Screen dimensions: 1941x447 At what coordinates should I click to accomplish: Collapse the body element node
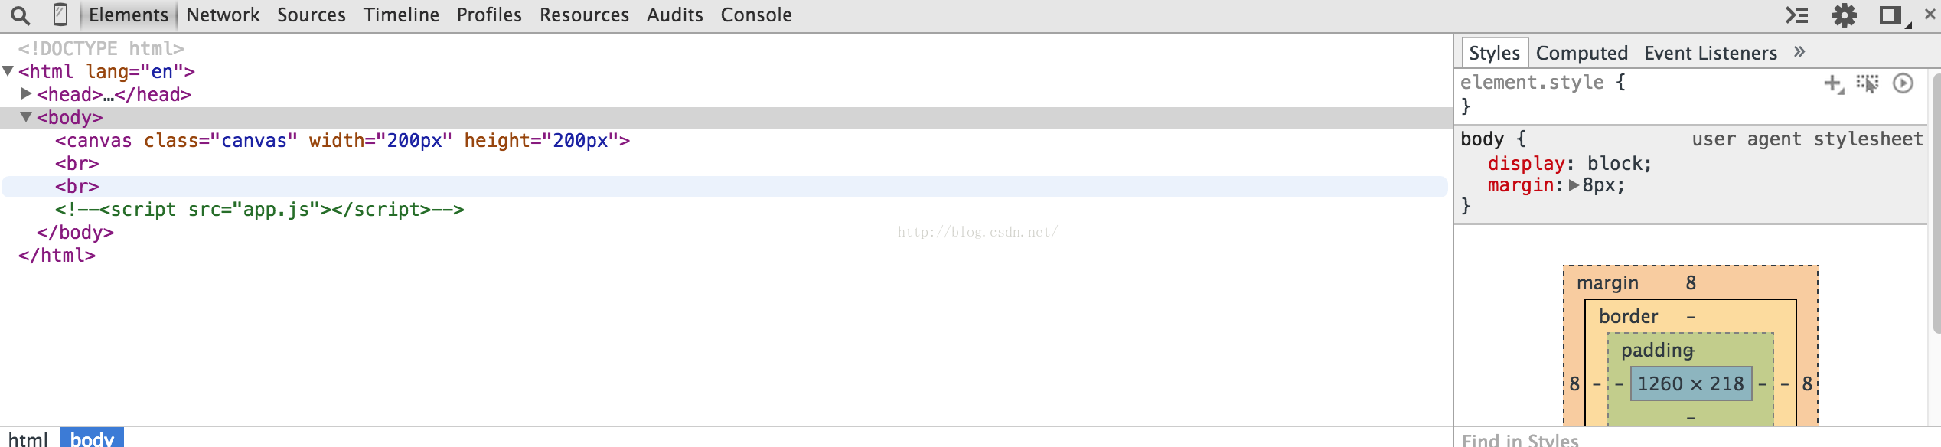26,117
